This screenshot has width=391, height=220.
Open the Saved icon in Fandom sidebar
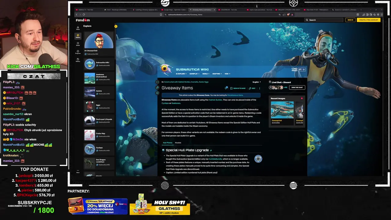78,44
